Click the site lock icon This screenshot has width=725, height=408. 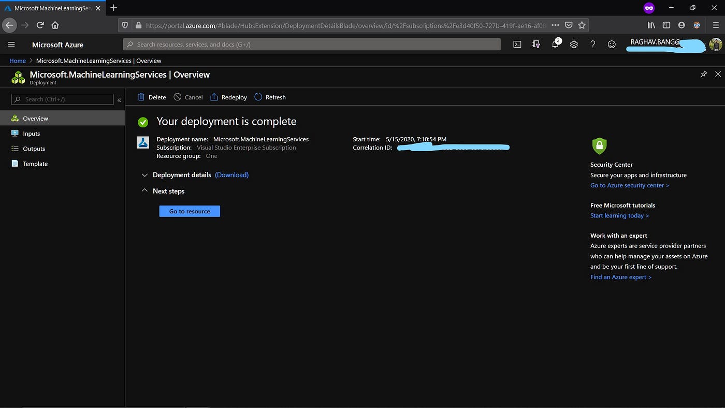click(x=138, y=25)
